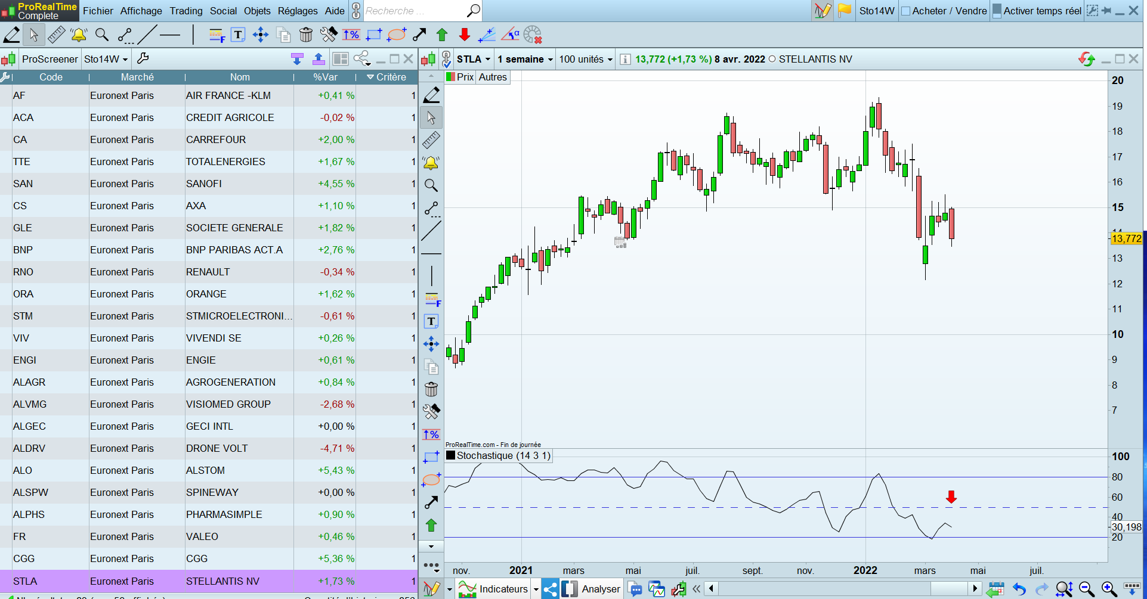
Task: Sort by the Critère column header
Action: point(386,77)
